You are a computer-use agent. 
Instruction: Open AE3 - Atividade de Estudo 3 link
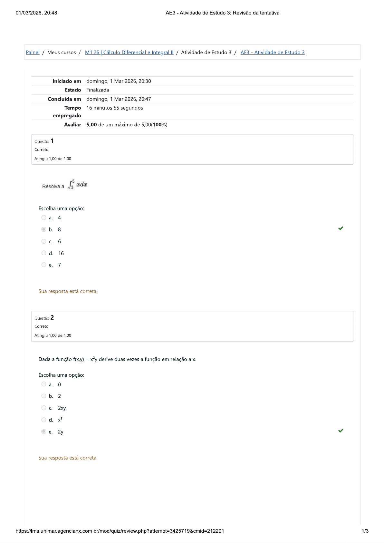pyautogui.click(x=272, y=53)
